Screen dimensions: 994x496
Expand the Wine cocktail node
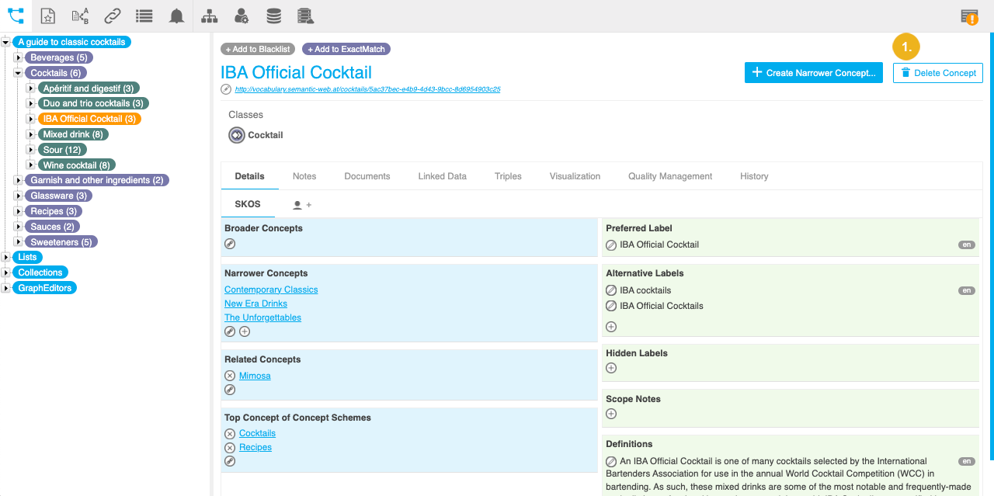click(x=31, y=165)
